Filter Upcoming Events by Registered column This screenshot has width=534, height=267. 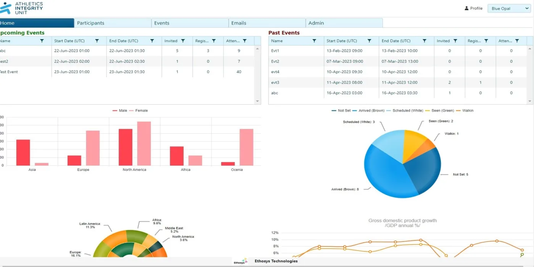pos(214,41)
